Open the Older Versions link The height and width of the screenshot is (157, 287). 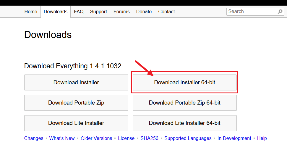point(96,138)
